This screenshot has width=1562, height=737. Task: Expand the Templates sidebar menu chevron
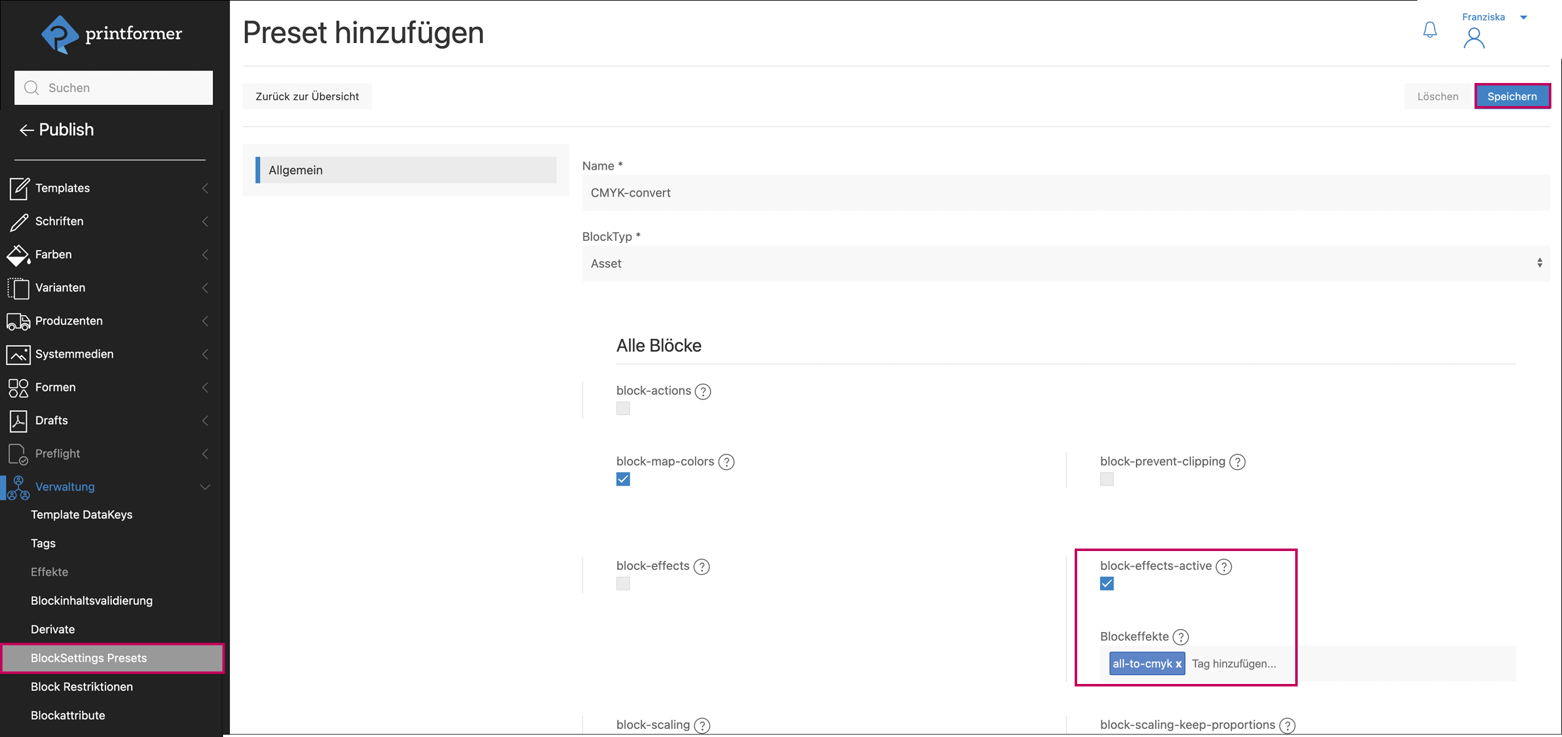(205, 188)
